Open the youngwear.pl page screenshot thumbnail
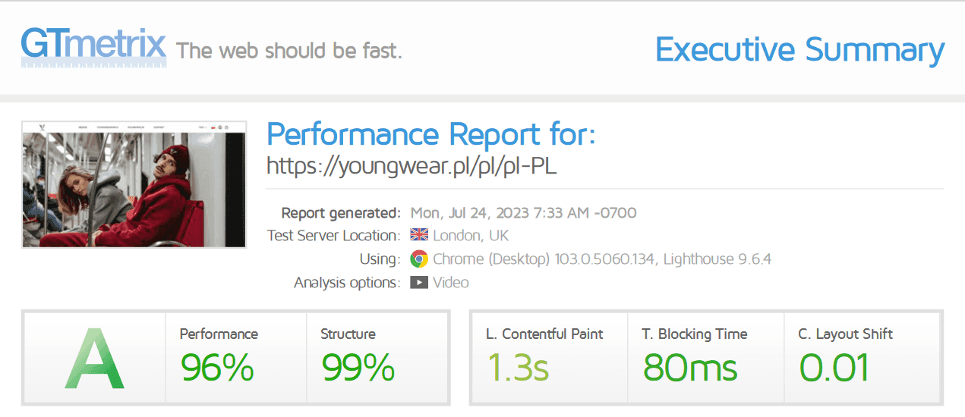965x417 pixels. [x=134, y=184]
